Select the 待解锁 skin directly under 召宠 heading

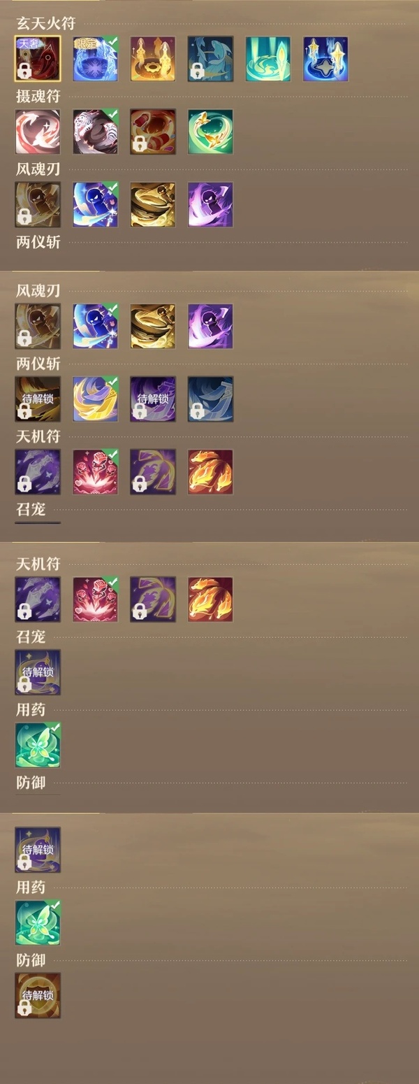click(x=38, y=672)
